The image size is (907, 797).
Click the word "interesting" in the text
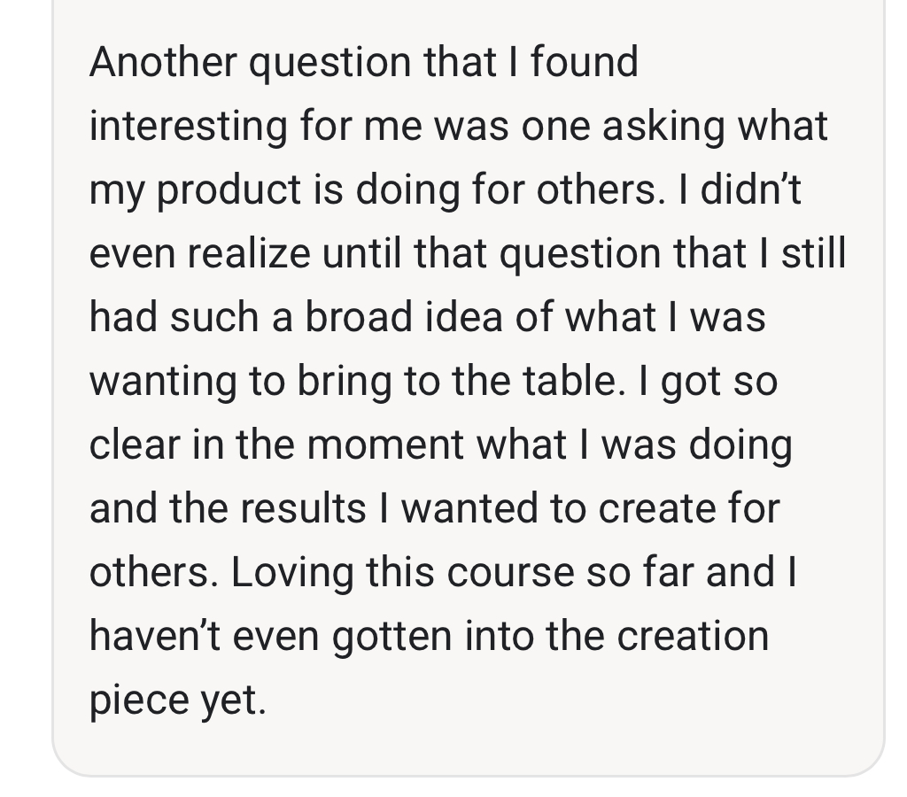point(188,126)
